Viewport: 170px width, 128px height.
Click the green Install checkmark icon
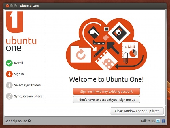[x=9, y=63]
